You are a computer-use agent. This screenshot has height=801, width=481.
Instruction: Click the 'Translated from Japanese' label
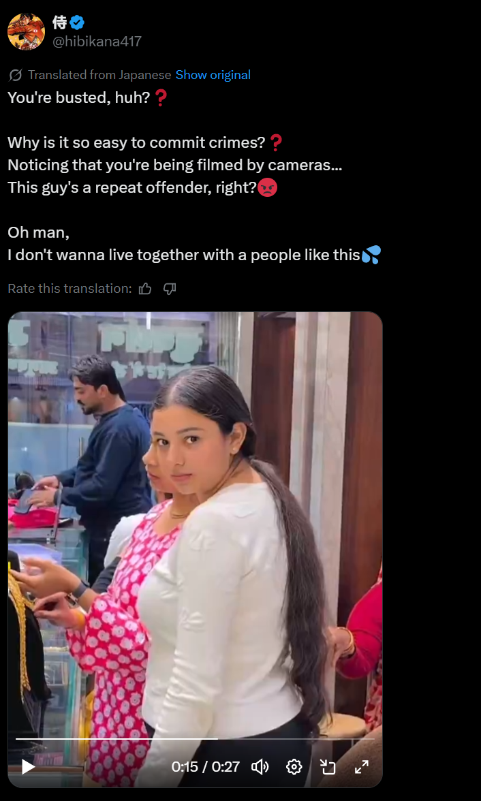point(99,75)
